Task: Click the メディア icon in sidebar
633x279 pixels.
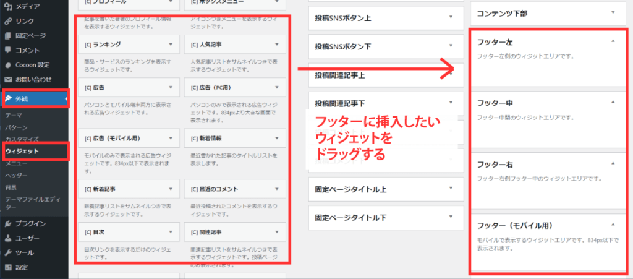Action: [x=7, y=7]
